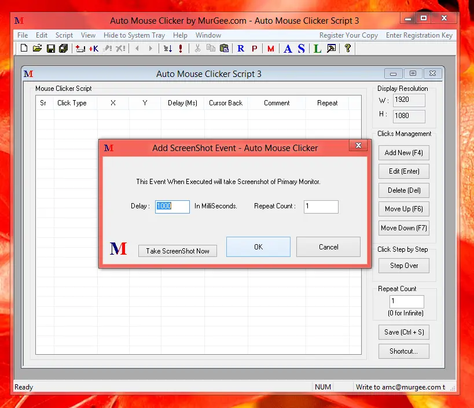Click the Paste clipboard icon
The image size is (474, 408).
224,49
